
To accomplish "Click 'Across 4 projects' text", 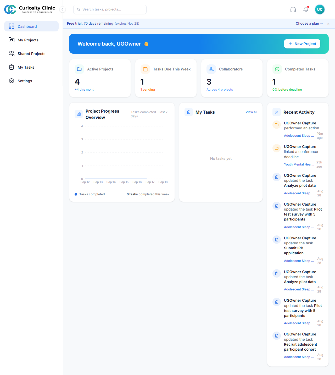I will (220, 90).
